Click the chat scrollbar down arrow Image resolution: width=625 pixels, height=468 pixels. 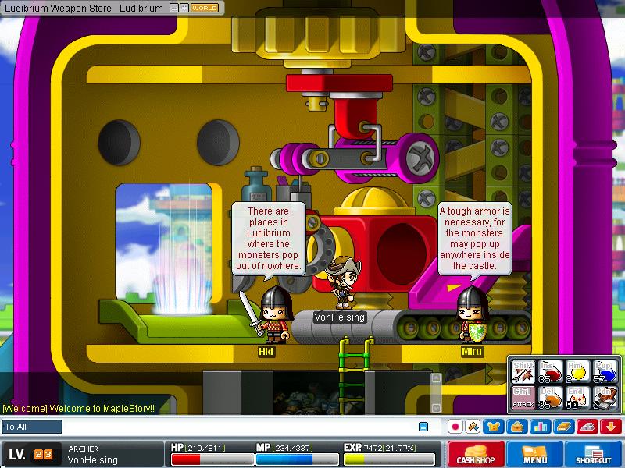click(436, 408)
